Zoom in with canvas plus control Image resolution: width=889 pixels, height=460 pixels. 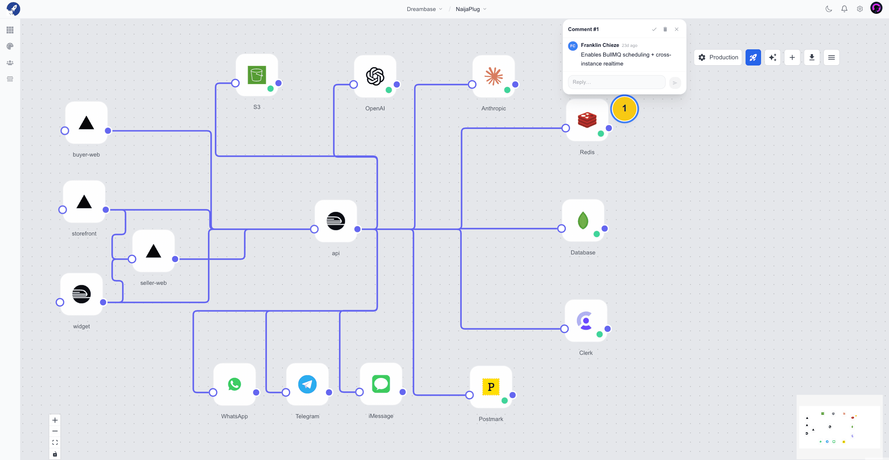pyautogui.click(x=55, y=420)
